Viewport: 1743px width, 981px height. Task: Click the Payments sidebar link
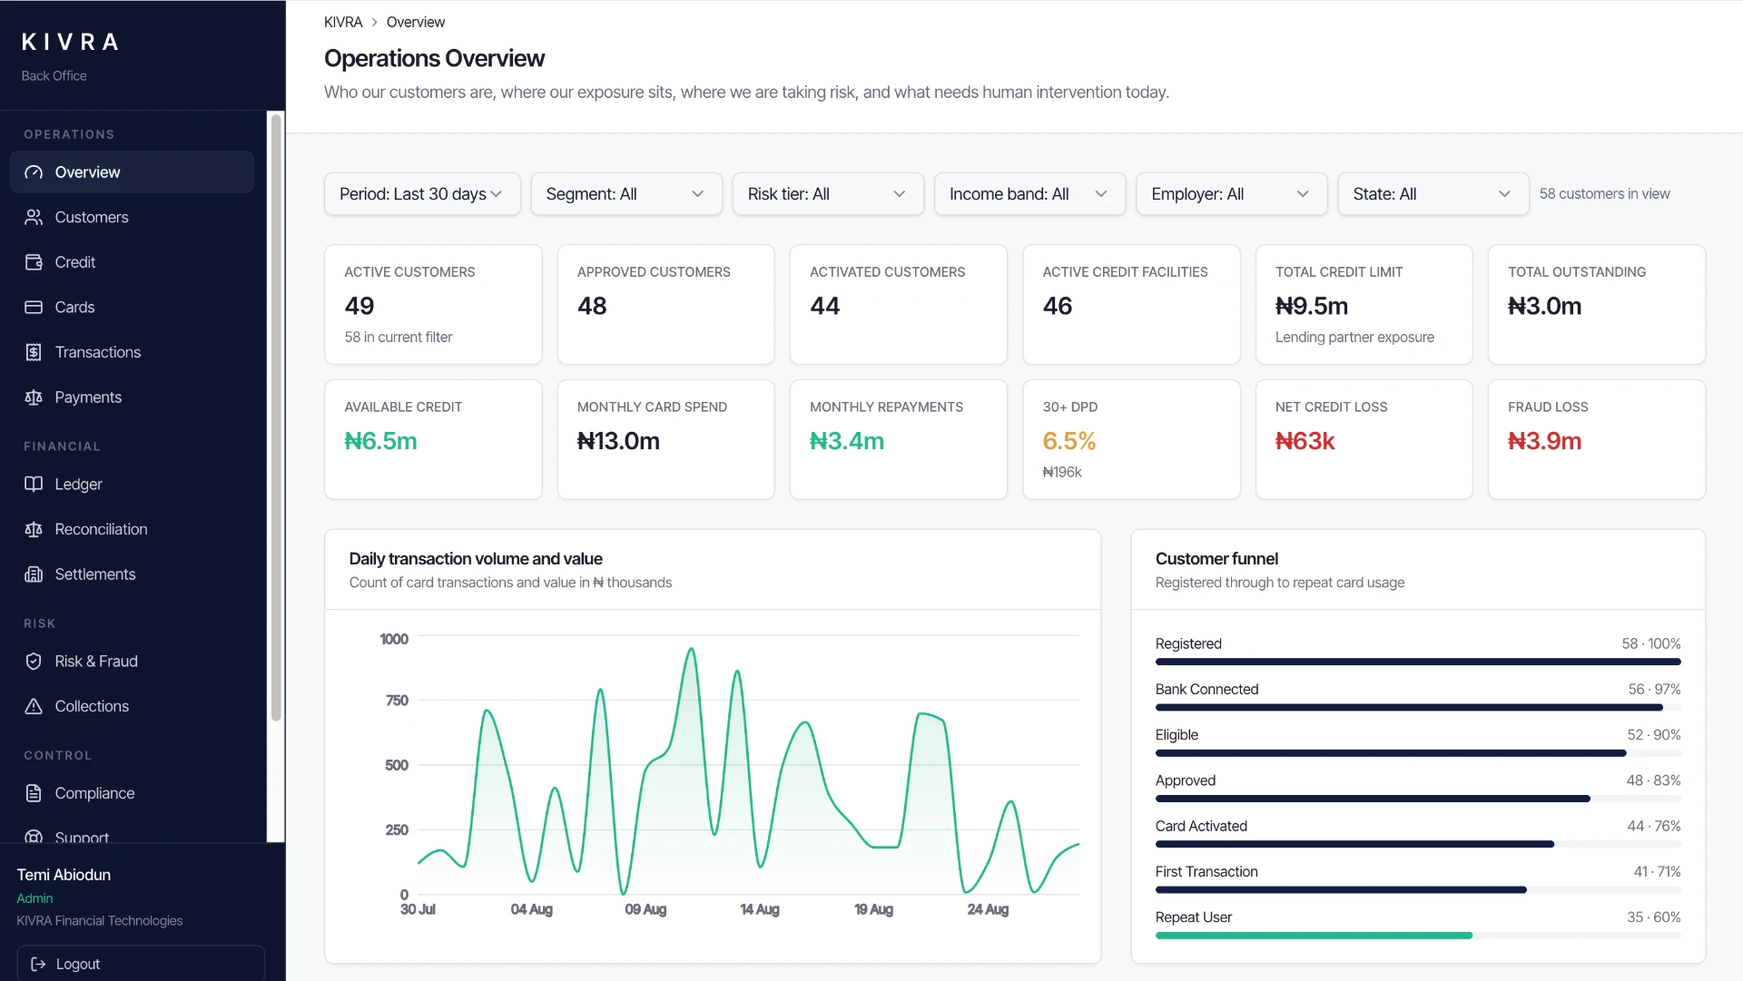coord(132,397)
